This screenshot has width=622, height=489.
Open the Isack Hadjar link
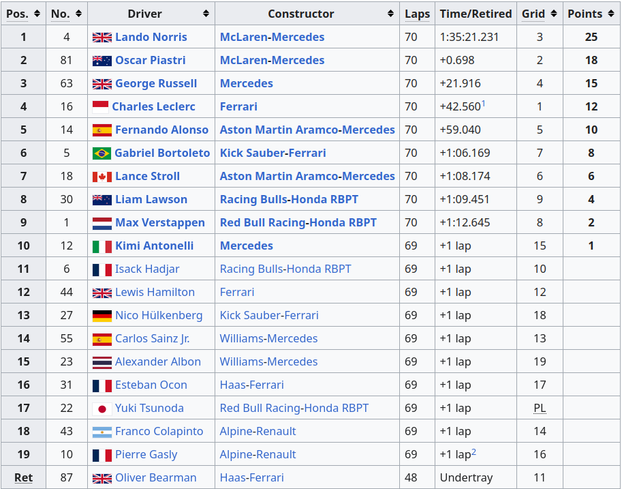click(x=147, y=269)
